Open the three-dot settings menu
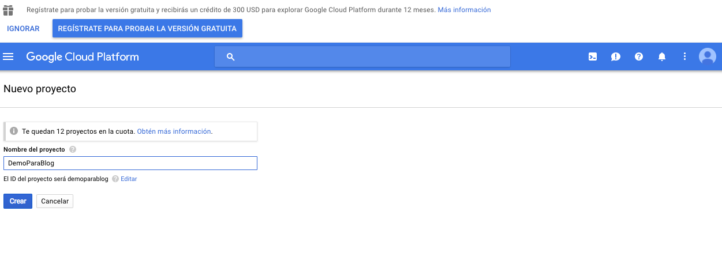 (x=684, y=56)
